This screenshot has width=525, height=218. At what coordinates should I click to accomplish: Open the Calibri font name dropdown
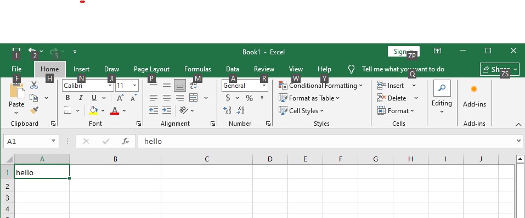[110, 86]
